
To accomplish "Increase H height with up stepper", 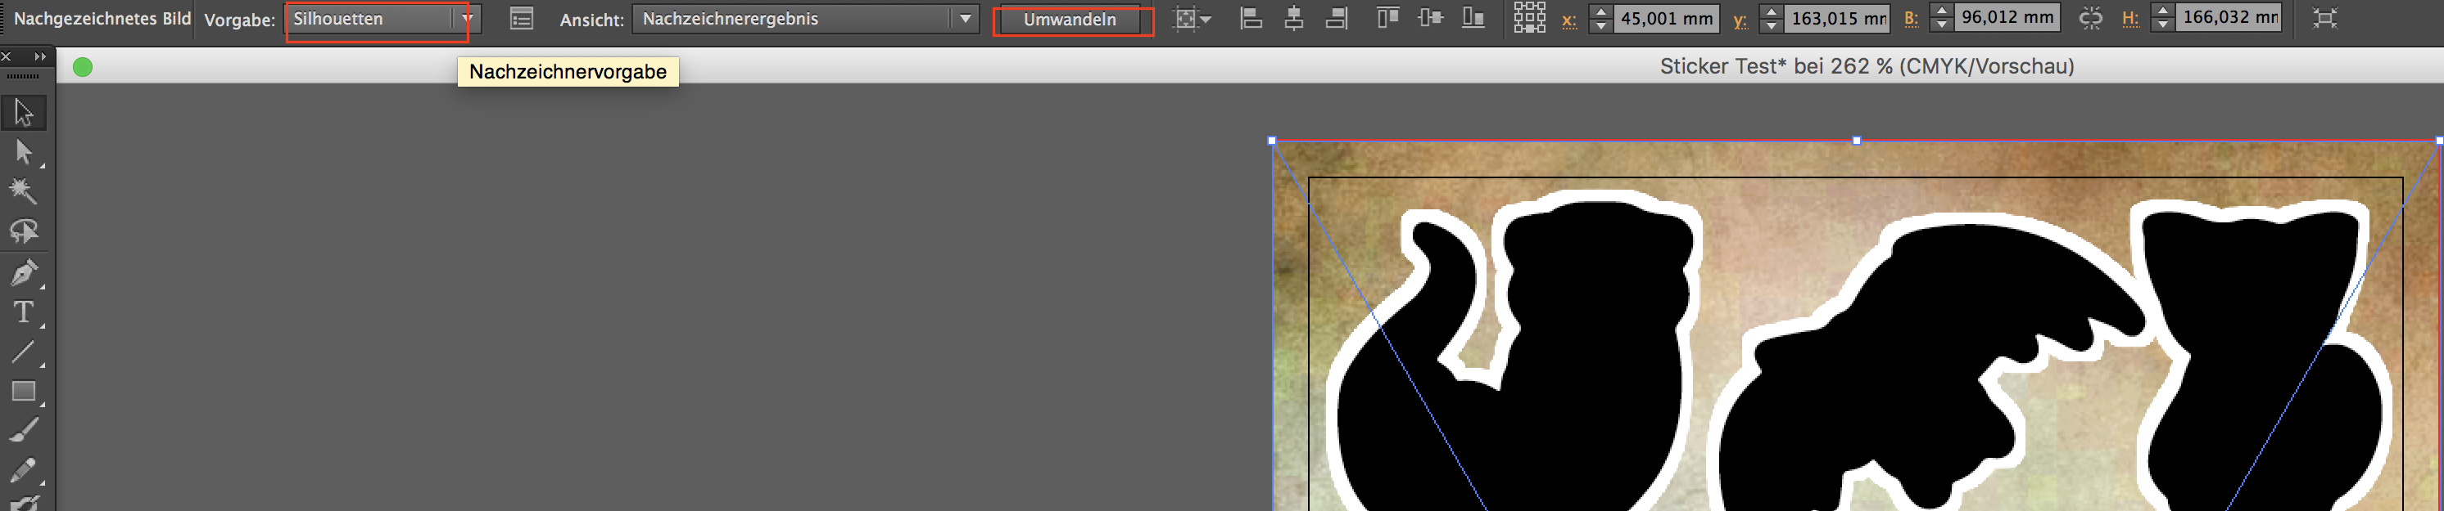I will pyautogui.click(x=2161, y=11).
